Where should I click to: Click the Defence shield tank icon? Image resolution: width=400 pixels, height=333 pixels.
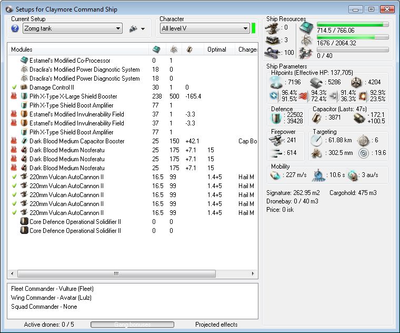(x=276, y=119)
